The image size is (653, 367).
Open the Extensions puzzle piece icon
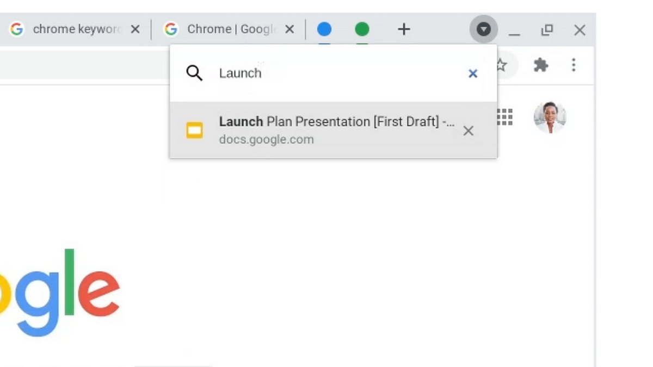click(x=541, y=65)
